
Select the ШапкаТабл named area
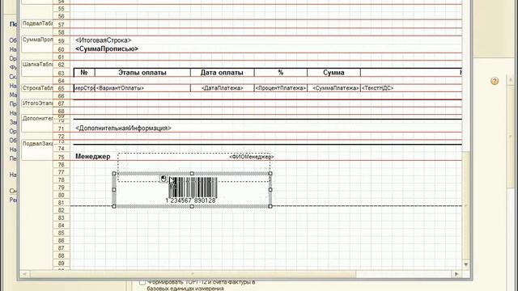[x=37, y=68]
